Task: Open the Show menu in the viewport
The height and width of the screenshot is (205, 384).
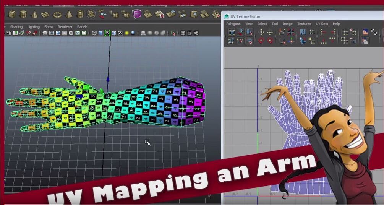Action: tap(49, 27)
